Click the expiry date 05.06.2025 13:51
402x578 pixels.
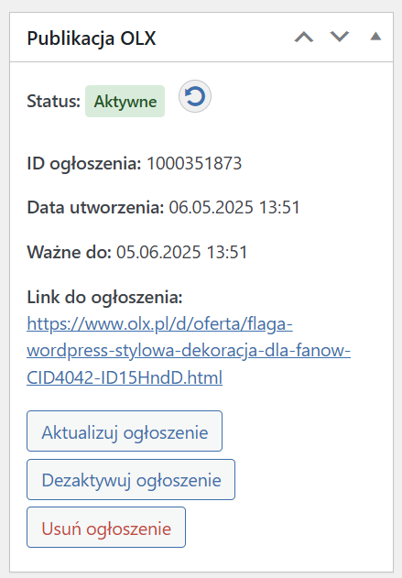182,253
